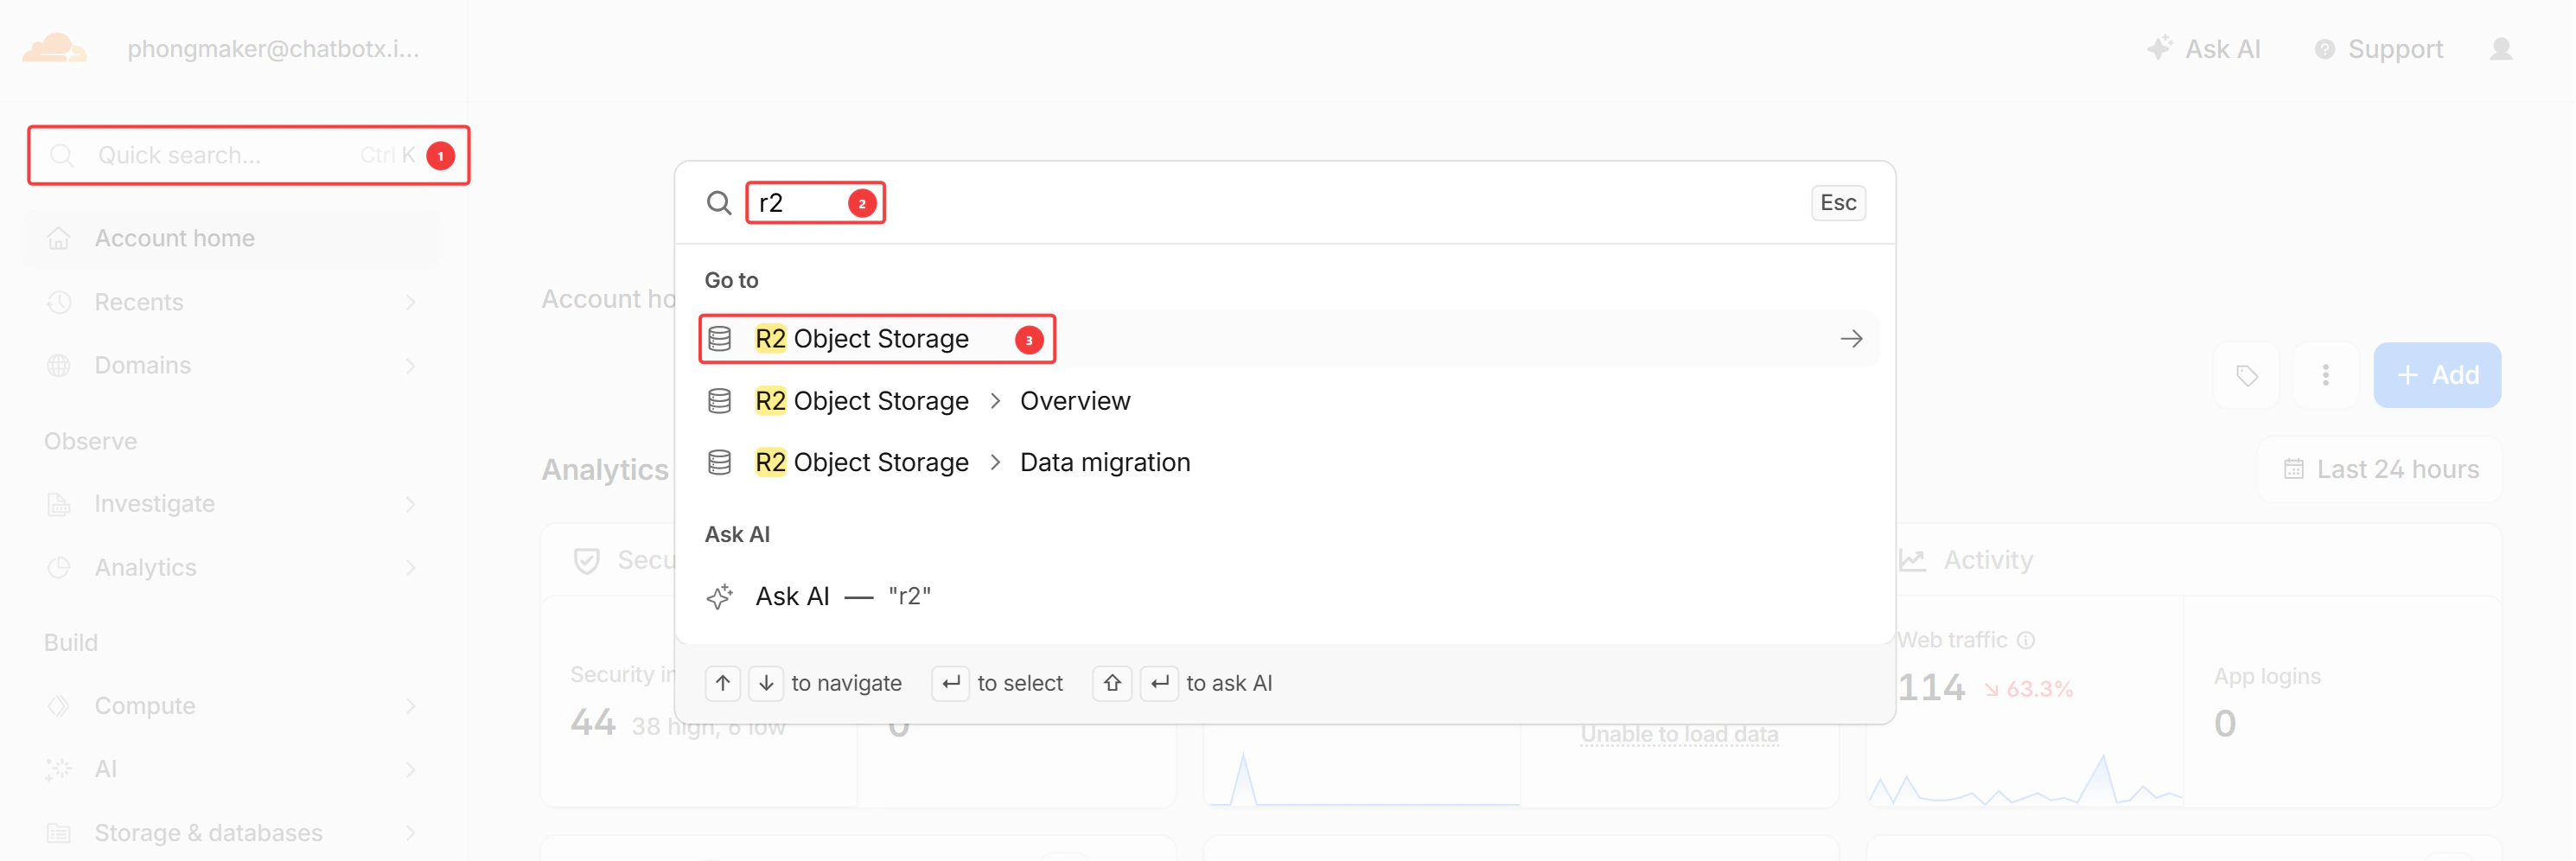Open the Support link
This screenshot has height=861, width=2576.
pos(2378,49)
